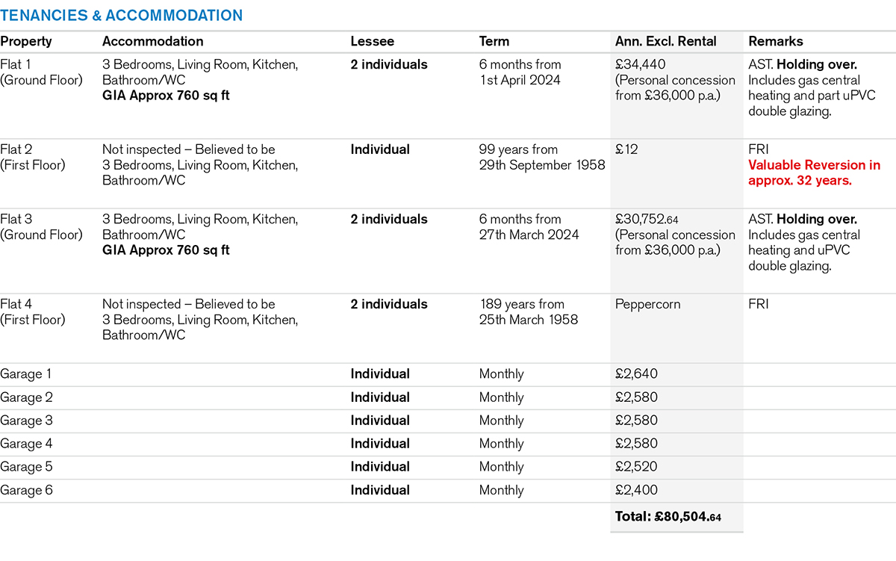Click the £12 rental for Flat 2
Viewport: 896px width, 561px height.
(626, 149)
